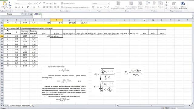Click the Insert Function fx icon
The image size is (194, 109).
31,14
